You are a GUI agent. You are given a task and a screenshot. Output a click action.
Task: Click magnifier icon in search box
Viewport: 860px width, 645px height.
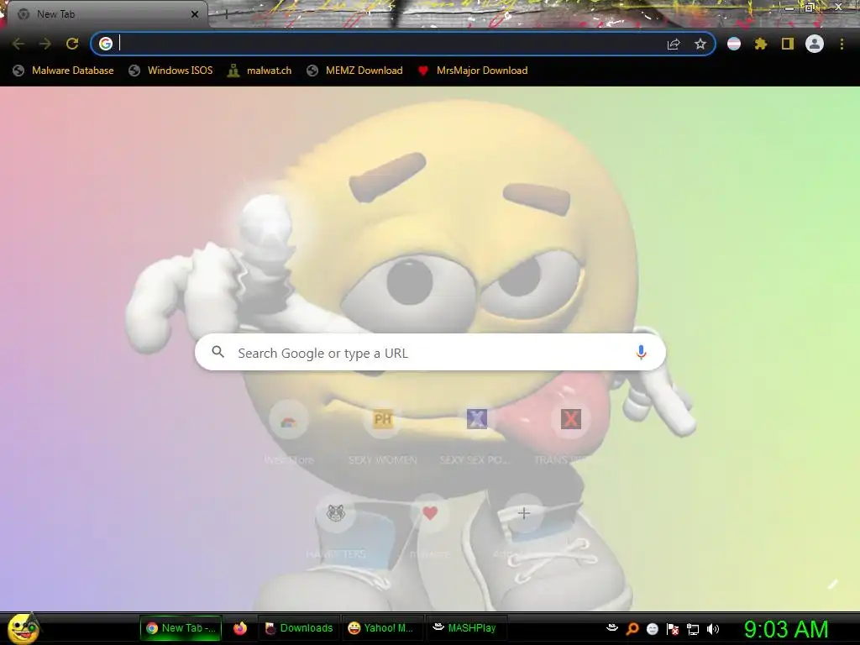tap(218, 352)
